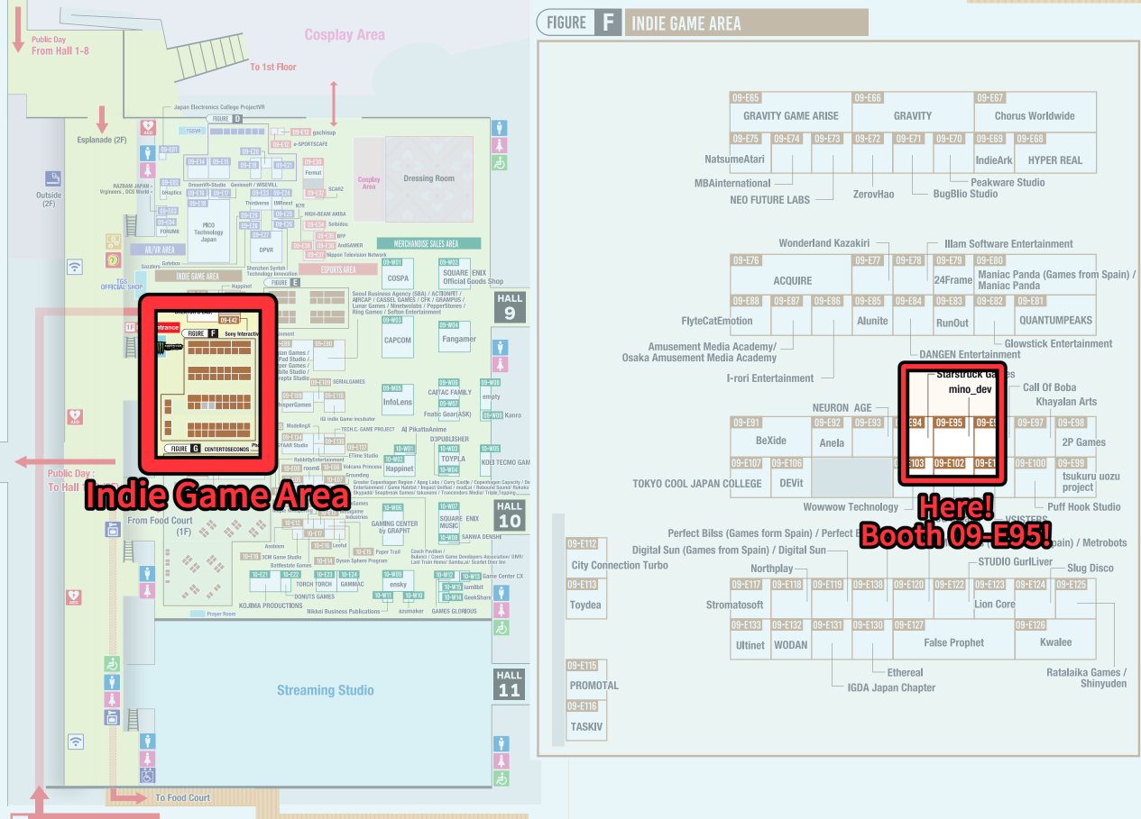Click the Streaming Studio area
Image resolution: width=1141 pixels, height=819 pixels.
pyautogui.click(x=325, y=690)
